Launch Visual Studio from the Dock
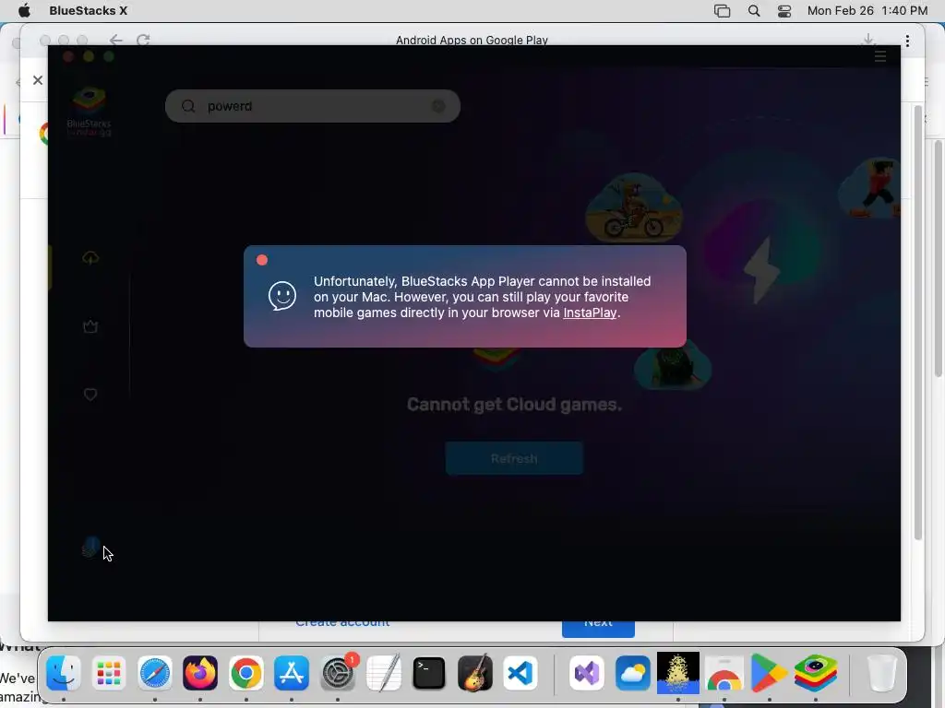This screenshot has height=708, width=945. (x=586, y=672)
